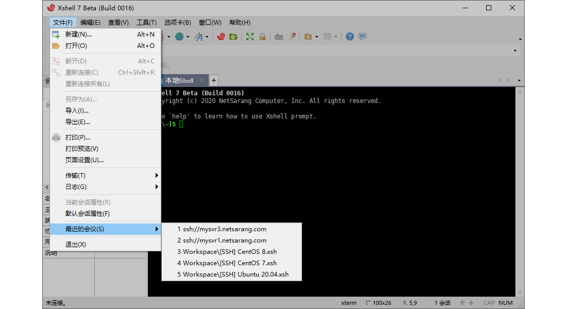This screenshot has width=567, height=309.
Task: Choose 新建(N)... from File menu
Action: 105,35
